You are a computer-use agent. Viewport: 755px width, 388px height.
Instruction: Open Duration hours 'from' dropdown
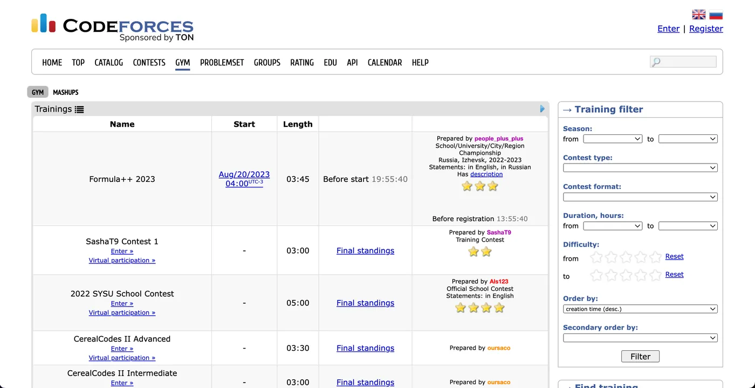(613, 226)
